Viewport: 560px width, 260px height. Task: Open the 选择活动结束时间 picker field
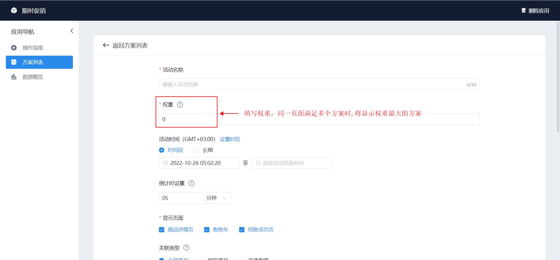pos(292,163)
